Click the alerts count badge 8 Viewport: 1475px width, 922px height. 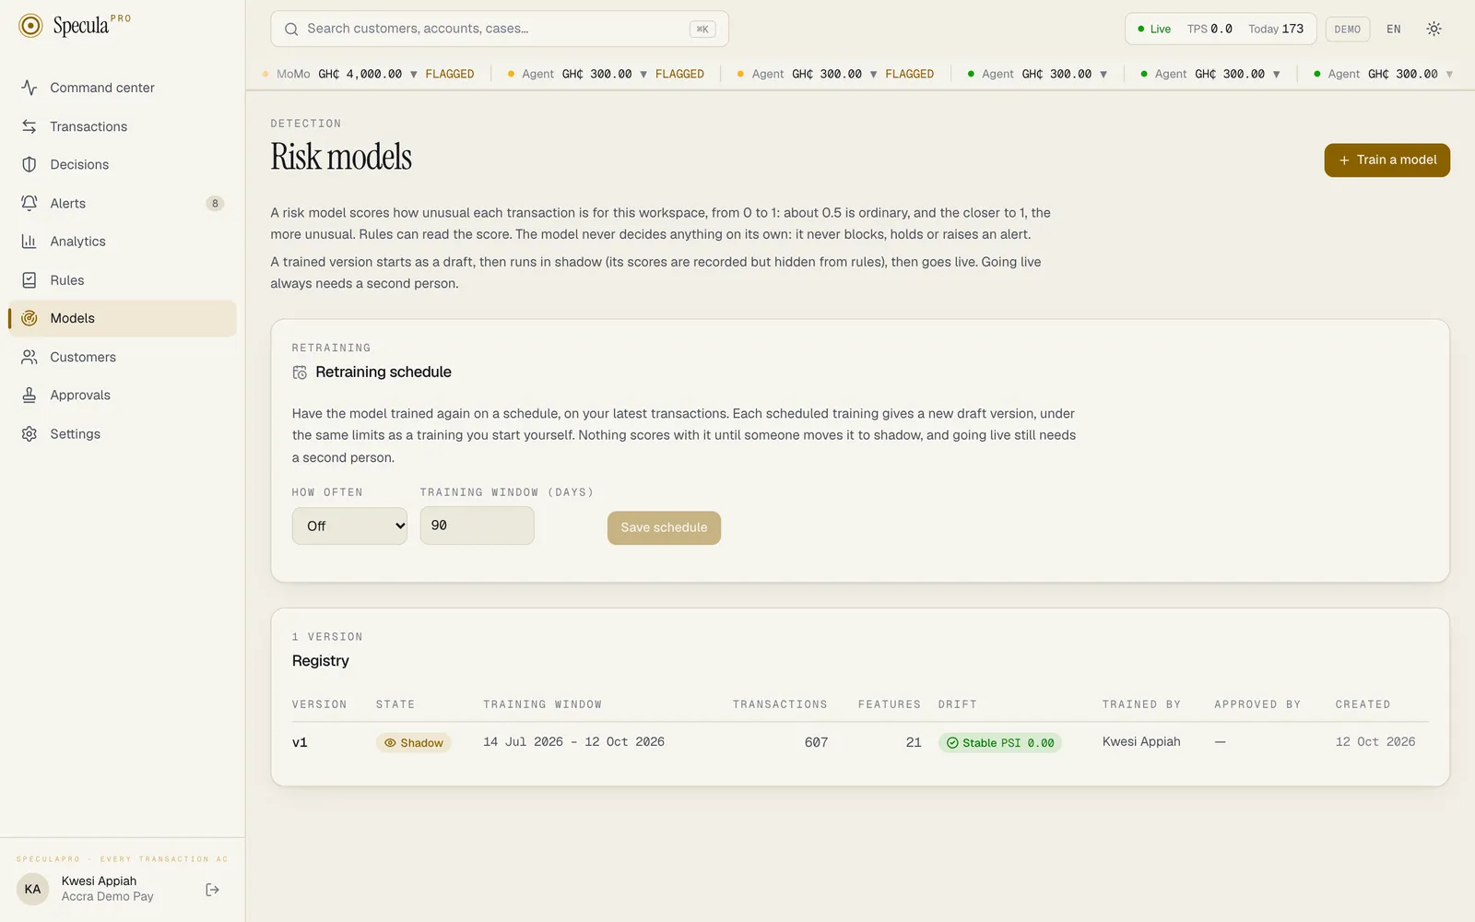click(x=215, y=204)
